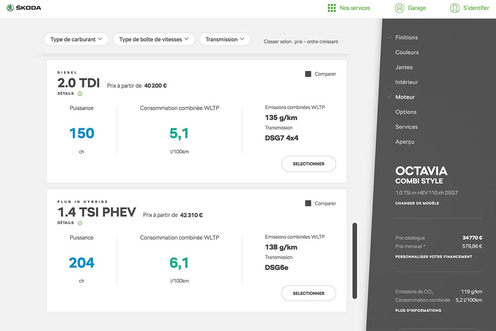Open Jantes section in sidebar
This screenshot has width=496, height=331.
pyautogui.click(x=404, y=67)
